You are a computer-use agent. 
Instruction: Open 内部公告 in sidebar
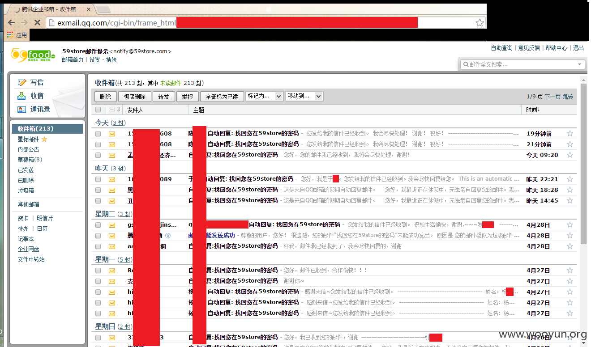click(x=29, y=149)
